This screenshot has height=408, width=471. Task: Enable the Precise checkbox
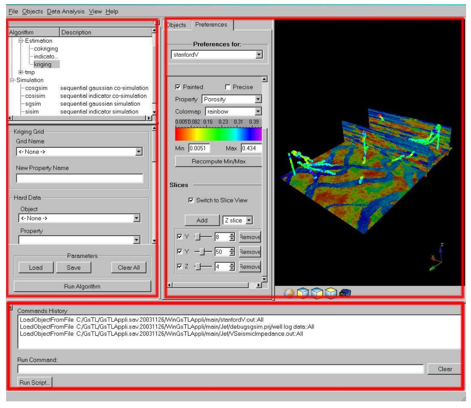click(228, 87)
